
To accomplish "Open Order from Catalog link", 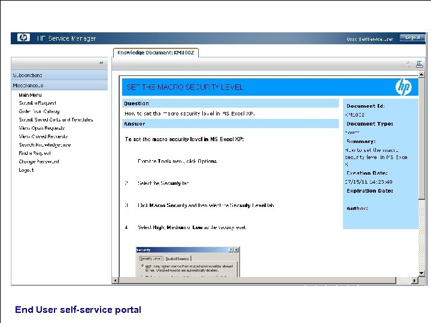I will point(39,111).
